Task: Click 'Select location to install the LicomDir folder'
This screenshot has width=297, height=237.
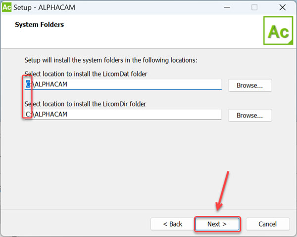Action: point(85,104)
